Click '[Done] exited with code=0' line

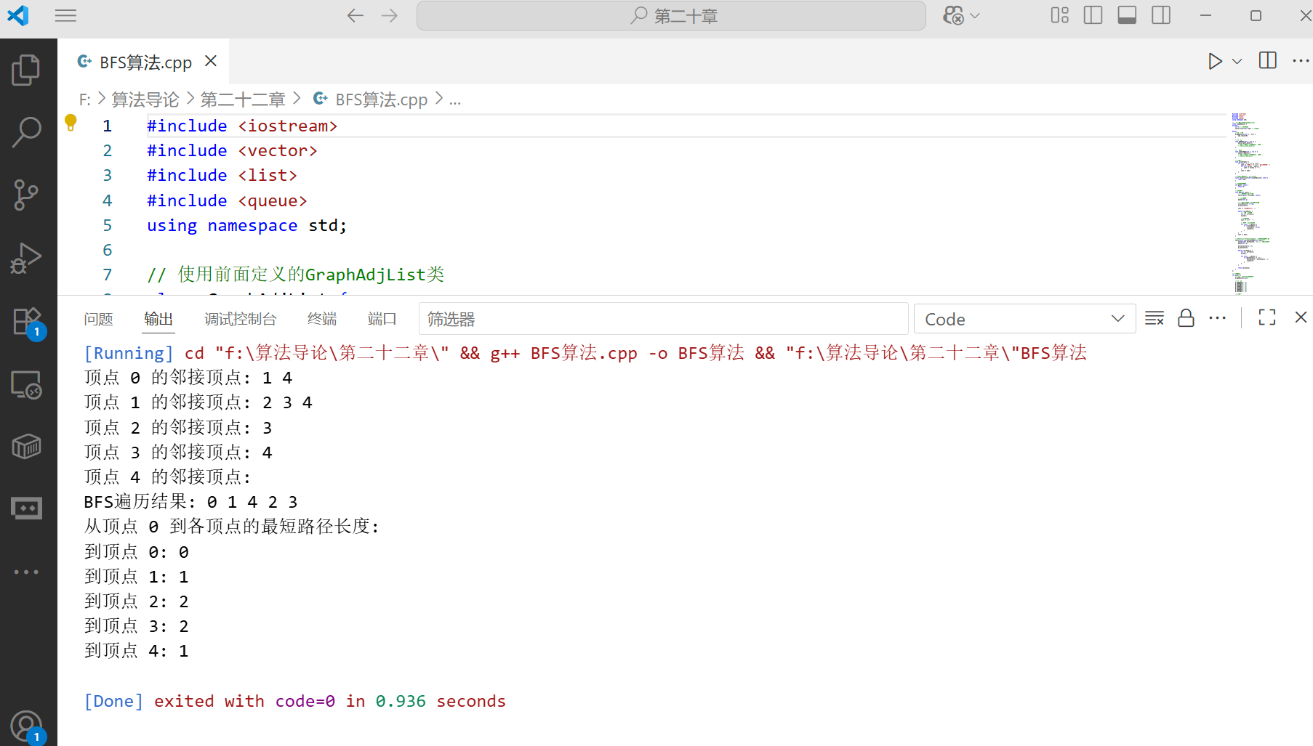coord(294,701)
